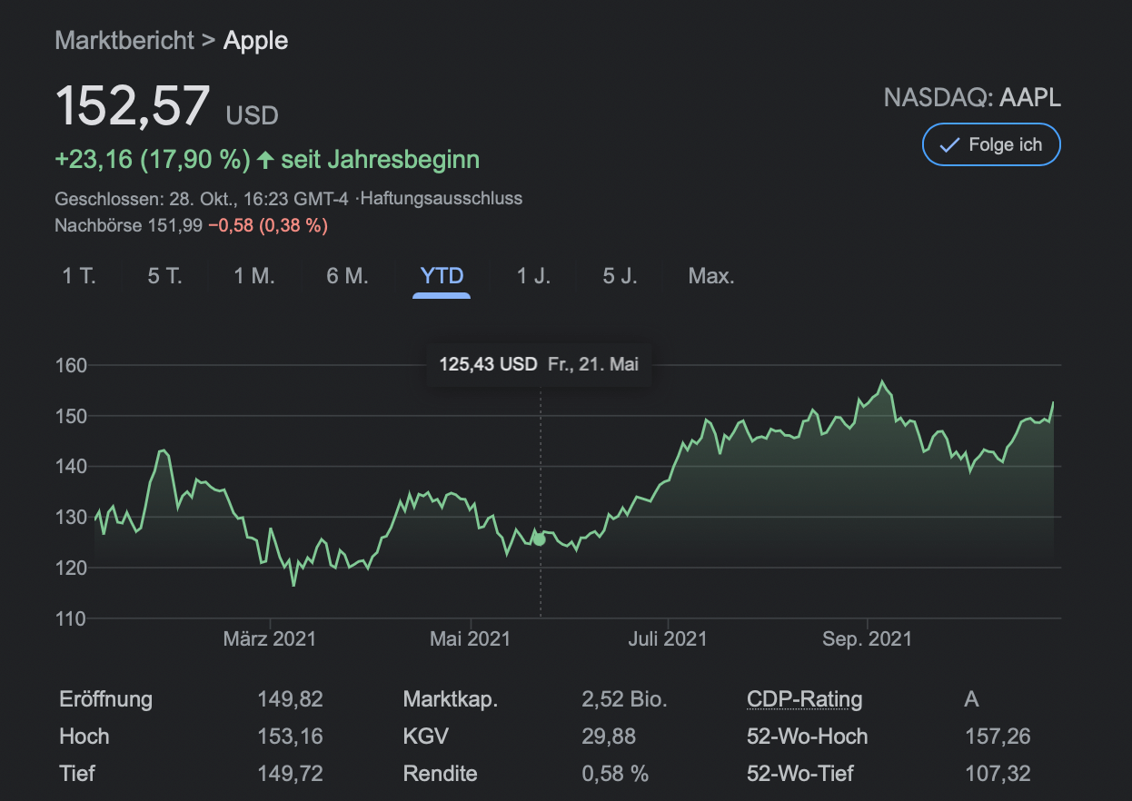Click the 52-Wo-Hoch row label
The height and width of the screenshot is (801, 1132).
[x=807, y=737]
